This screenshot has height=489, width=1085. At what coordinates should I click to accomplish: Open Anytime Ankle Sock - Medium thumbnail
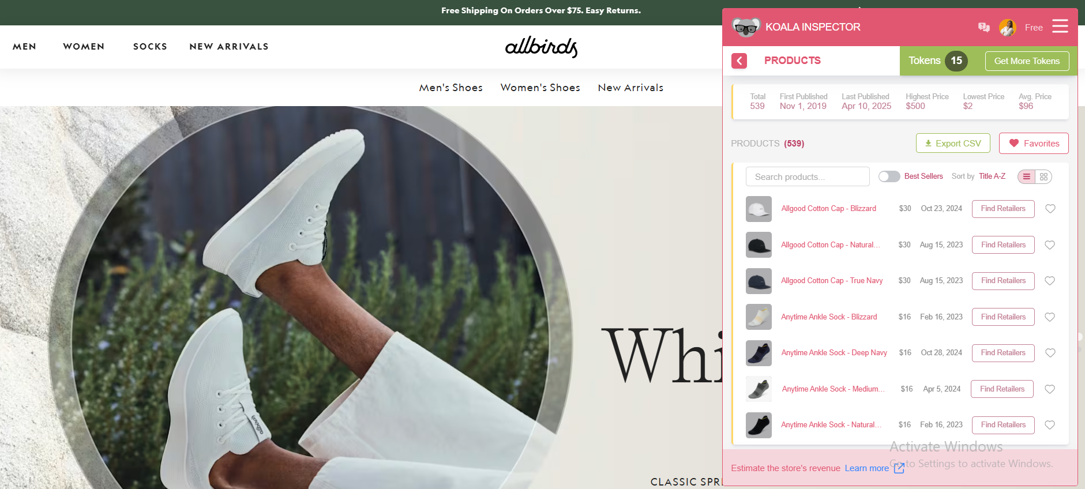(759, 389)
